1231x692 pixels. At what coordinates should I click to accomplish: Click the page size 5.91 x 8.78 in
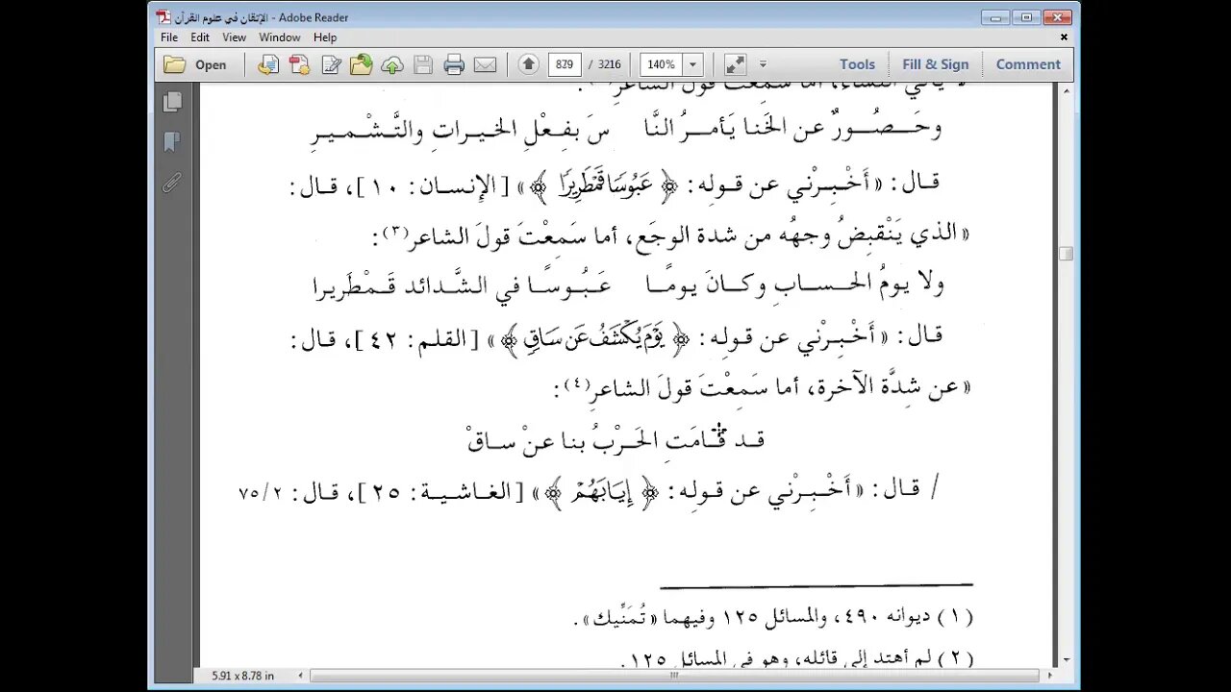point(242,676)
